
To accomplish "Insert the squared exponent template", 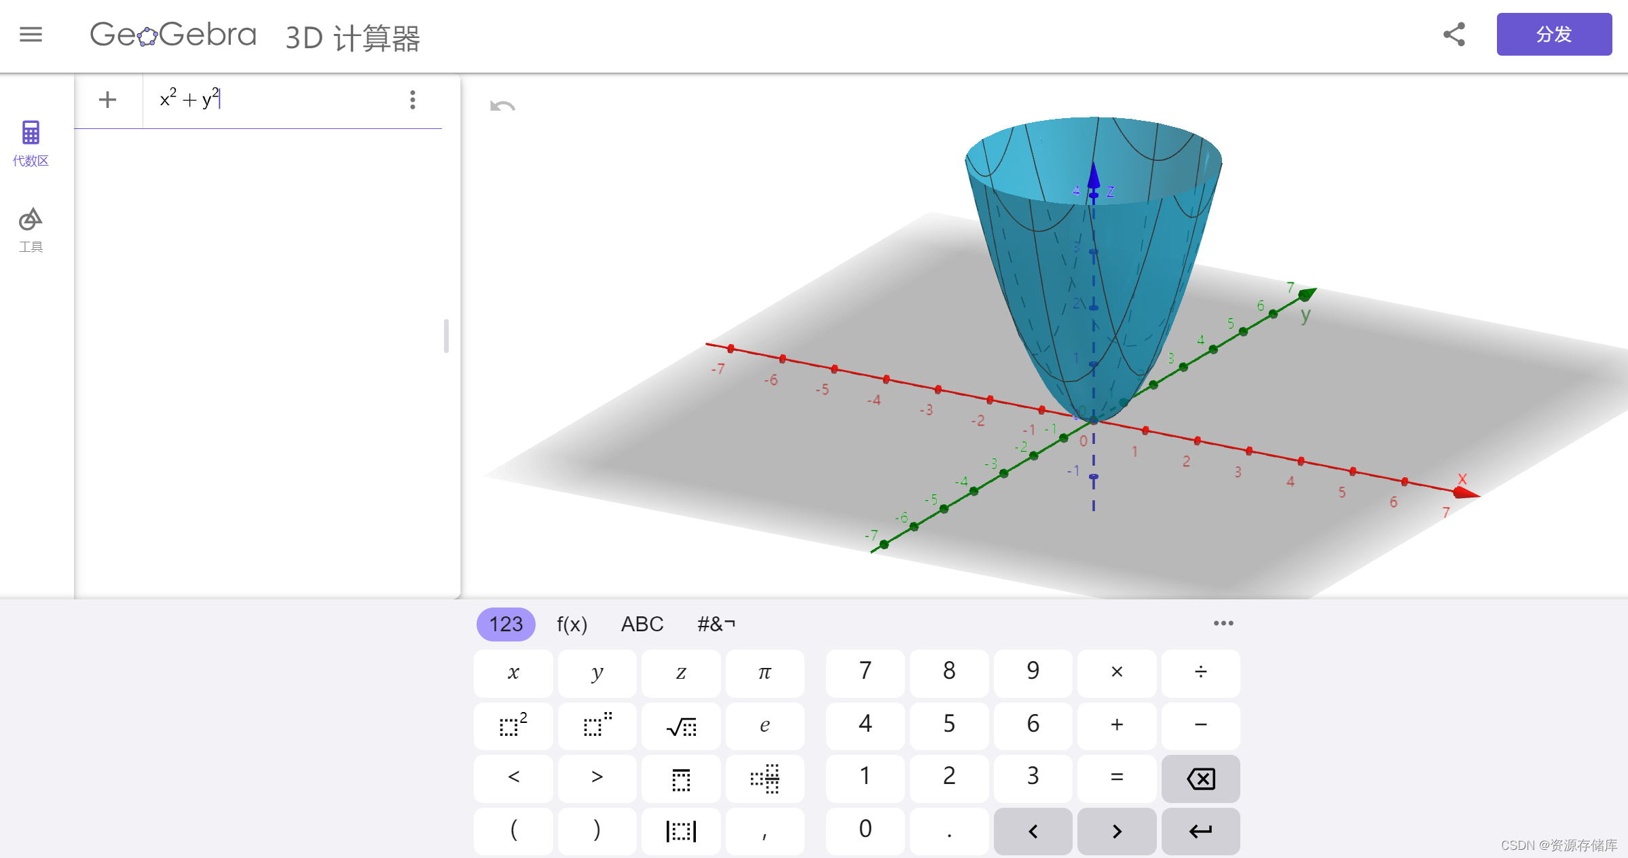I will click(513, 726).
